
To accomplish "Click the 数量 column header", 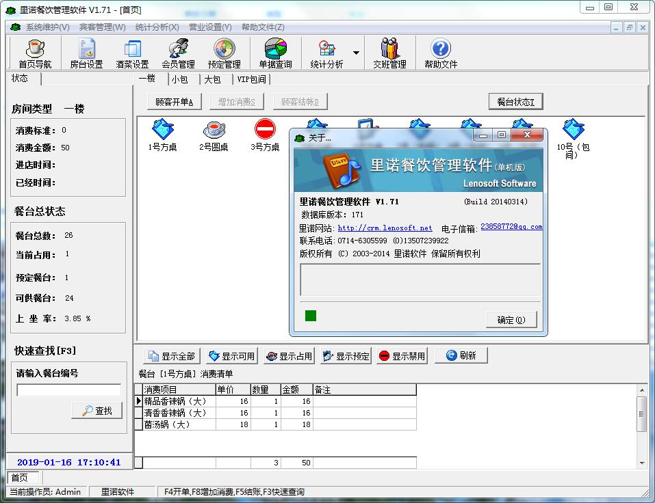I will point(266,390).
